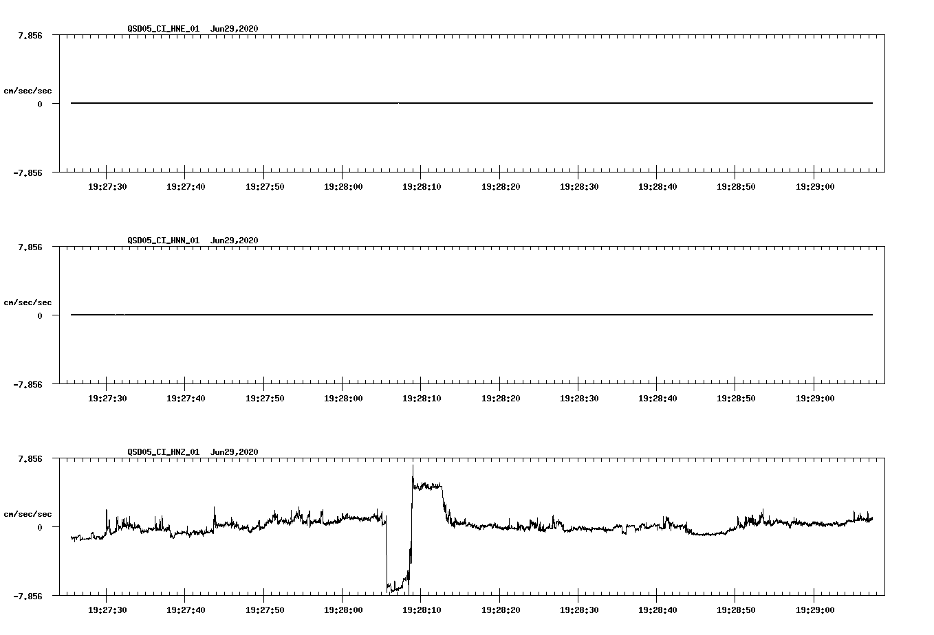
Task: Click the 19:27:40 time label under the HNN plot
Action: click(186, 399)
